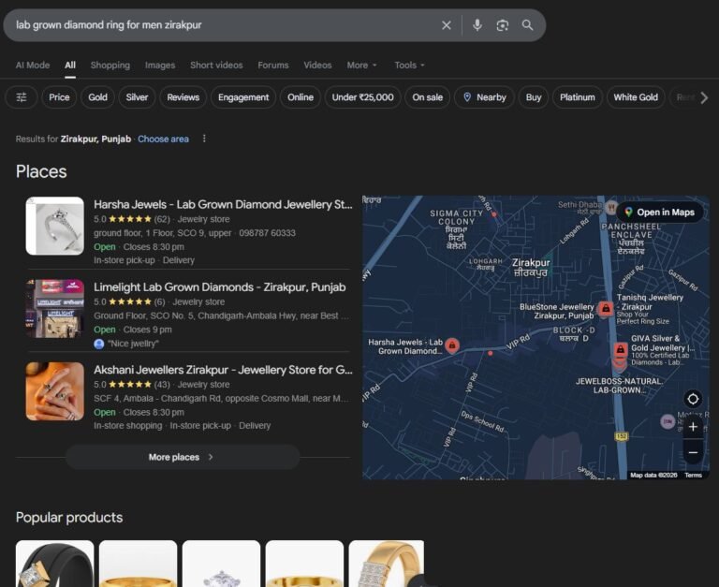This screenshot has height=587, width=719.
Task: Click JEWELBOSS-NATURAL LAB-GROWN map label
Action: pos(619,386)
